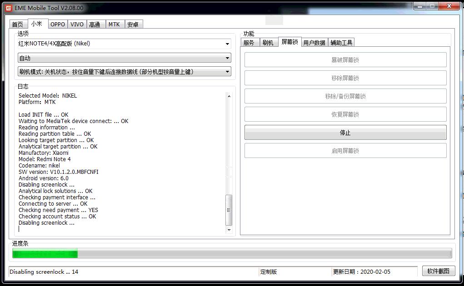Click 'Checking need payment ... YES' log line
The image size is (464, 286).
(58, 210)
